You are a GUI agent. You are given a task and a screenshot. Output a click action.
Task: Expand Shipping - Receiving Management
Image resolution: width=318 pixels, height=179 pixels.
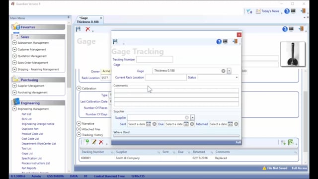pos(14,69)
